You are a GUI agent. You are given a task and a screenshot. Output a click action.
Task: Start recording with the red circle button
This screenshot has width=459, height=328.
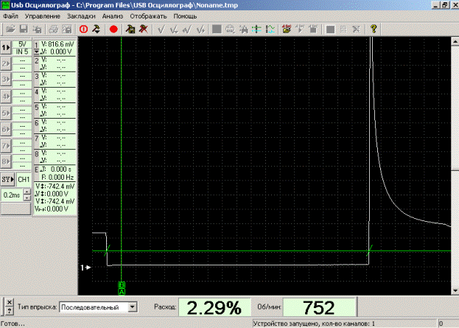point(113,29)
